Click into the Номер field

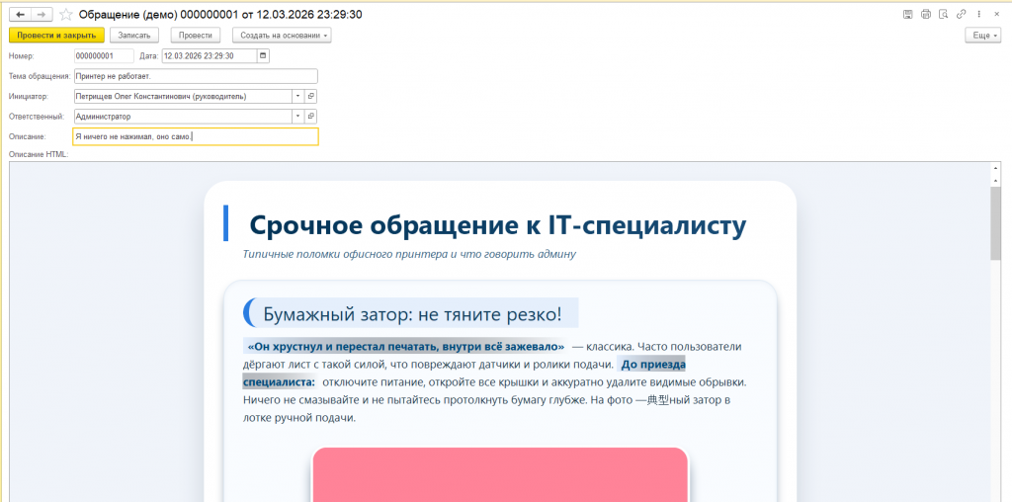(104, 56)
